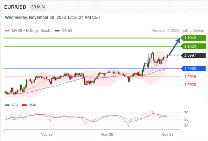208x141 pixels.
Task: Click the RSI 30 level label
Action: pos(186,126)
